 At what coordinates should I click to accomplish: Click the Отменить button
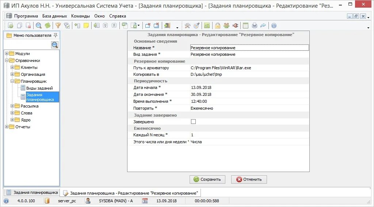click(249, 179)
